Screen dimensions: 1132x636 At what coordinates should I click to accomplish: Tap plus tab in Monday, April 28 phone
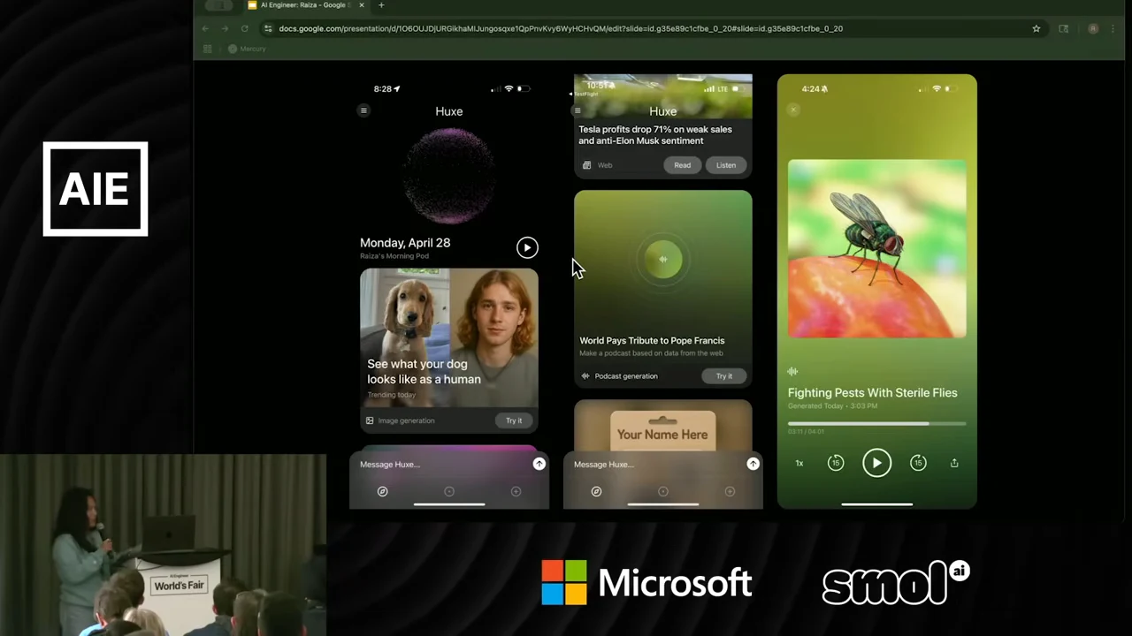pos(516,491)
